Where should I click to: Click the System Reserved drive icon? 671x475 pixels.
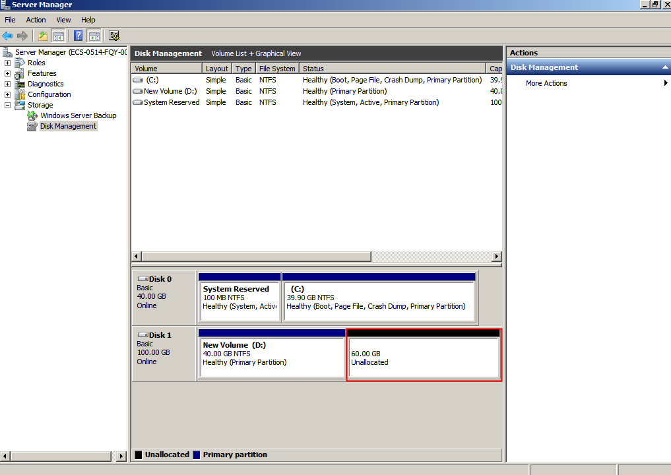[138, 102]
